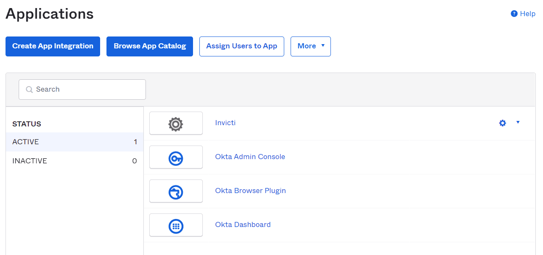
Task: Click Assign Users to App button
Action: [242, 46]
